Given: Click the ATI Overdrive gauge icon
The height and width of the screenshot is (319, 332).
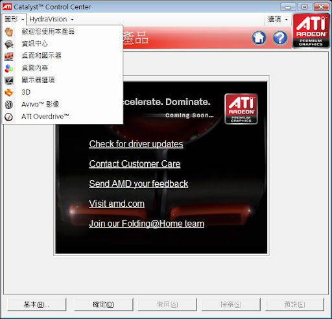Looking at the screenshot, I should [x=9, y=117].
